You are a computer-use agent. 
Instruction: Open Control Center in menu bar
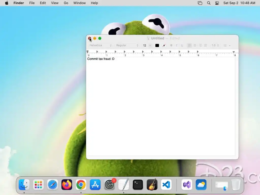pos(217,3)
